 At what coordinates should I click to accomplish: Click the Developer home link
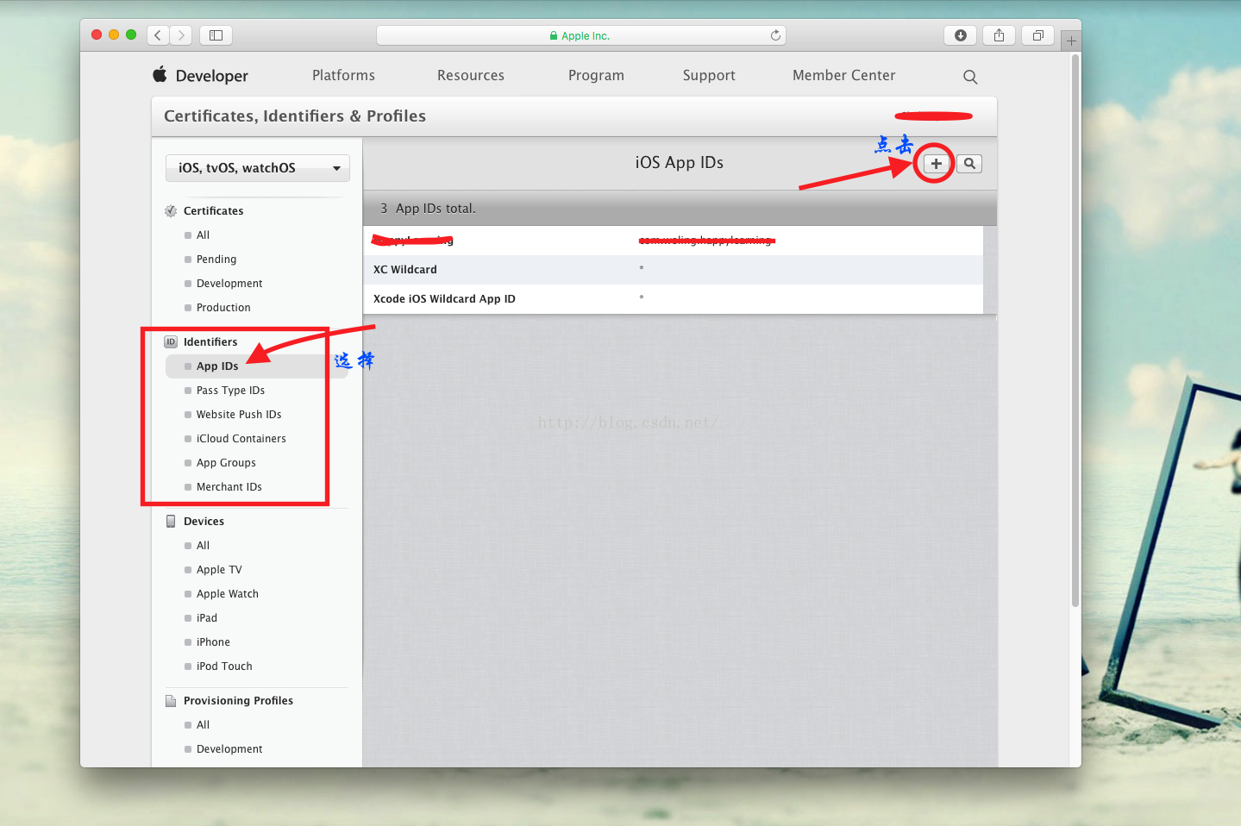212,76
